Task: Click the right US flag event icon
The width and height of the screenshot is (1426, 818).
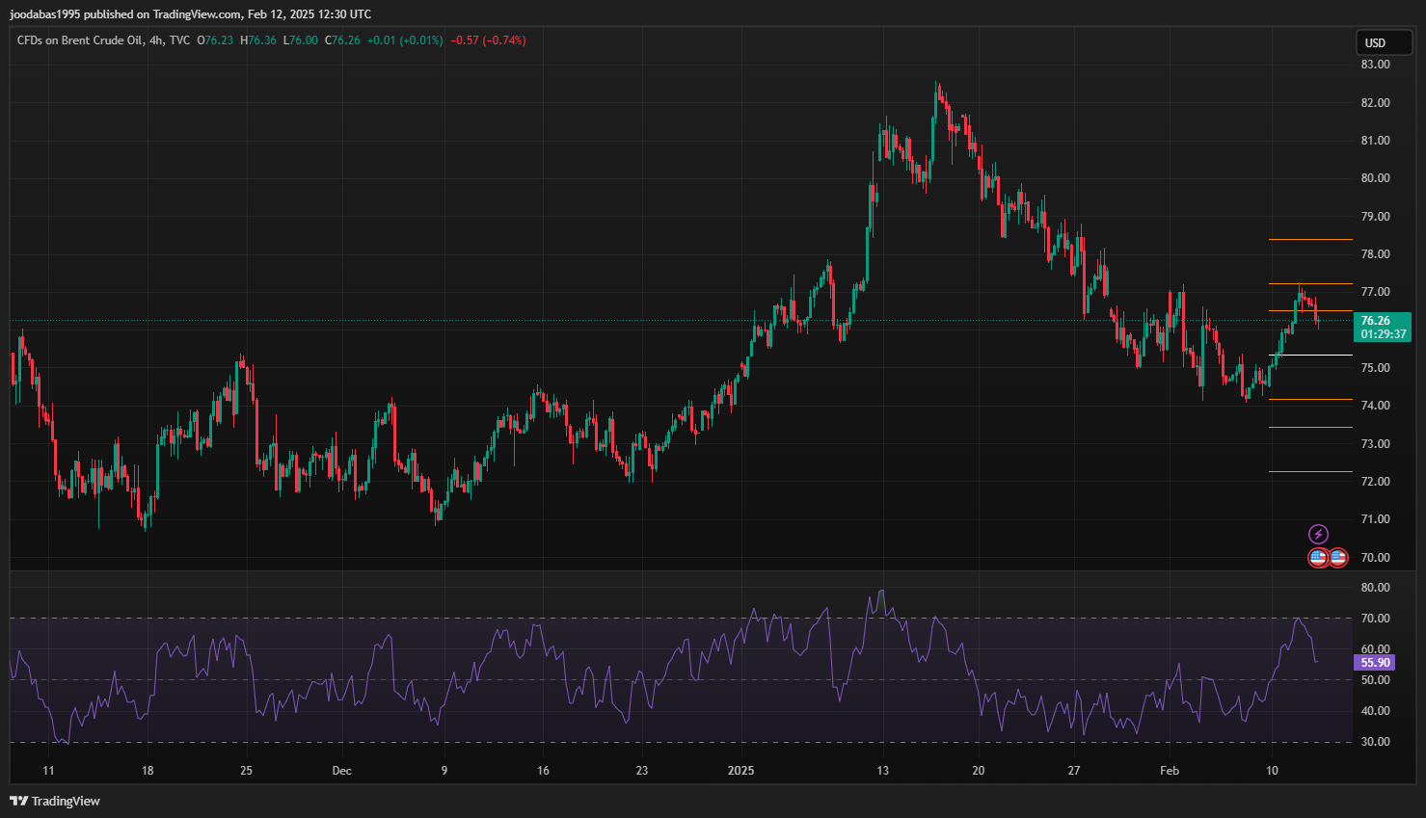Action: pyautogui.click(x=1338, y=557)
